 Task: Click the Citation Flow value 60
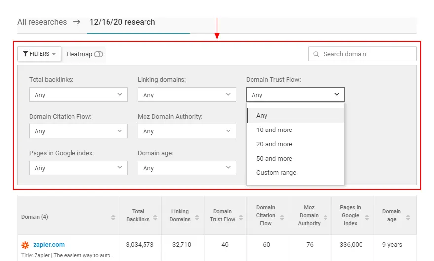pos(266,245)
